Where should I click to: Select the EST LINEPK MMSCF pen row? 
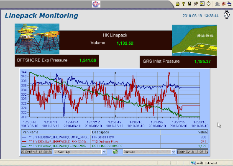coord(115,146)
